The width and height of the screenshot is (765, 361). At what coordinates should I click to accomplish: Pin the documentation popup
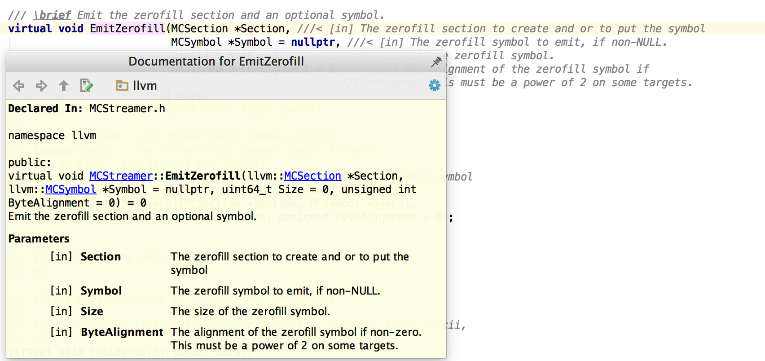pos(436,62)
